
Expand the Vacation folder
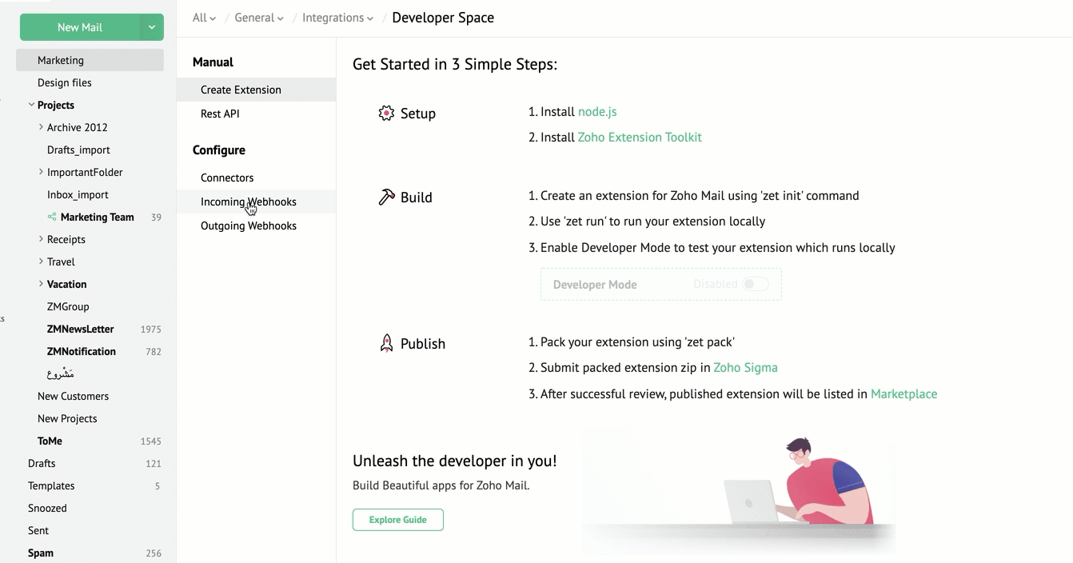click(x=41, y=284)
